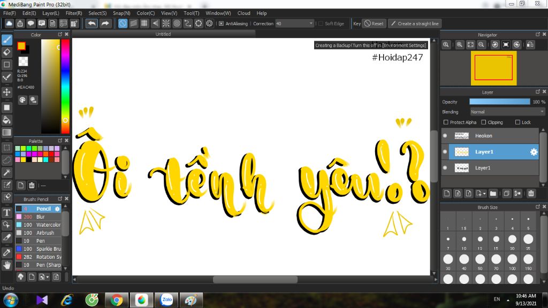This screenshot has height=308, width=548.
Task: Select the Watercolor brush
Action: (39, 225)
